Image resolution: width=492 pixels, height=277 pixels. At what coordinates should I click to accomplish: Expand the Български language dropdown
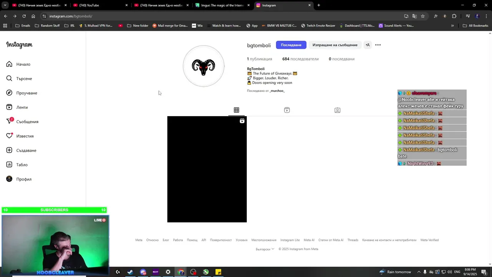click(265, 249)
